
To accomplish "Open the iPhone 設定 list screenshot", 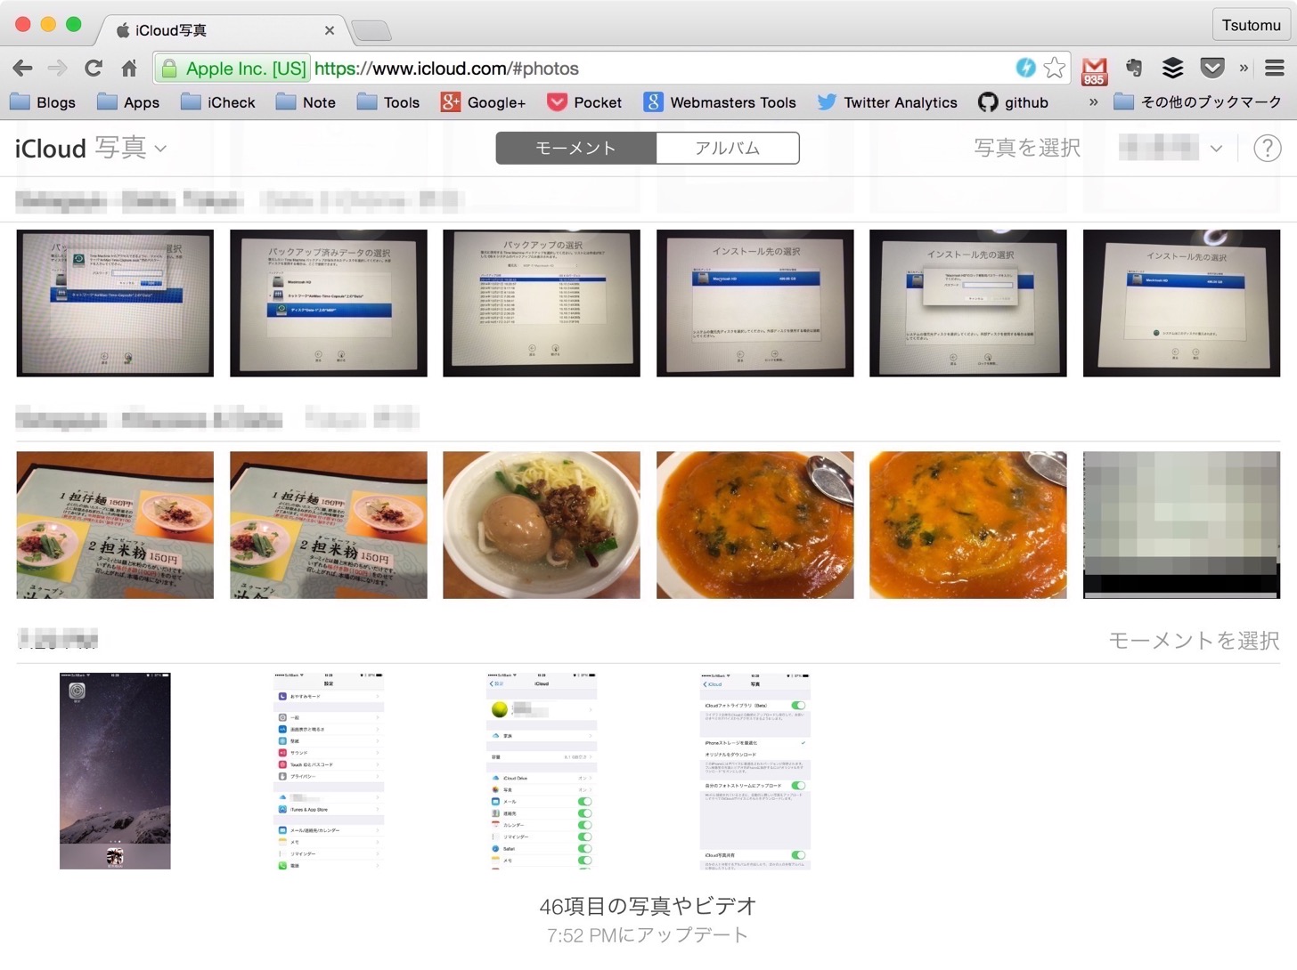I will [x=329, y=771].
